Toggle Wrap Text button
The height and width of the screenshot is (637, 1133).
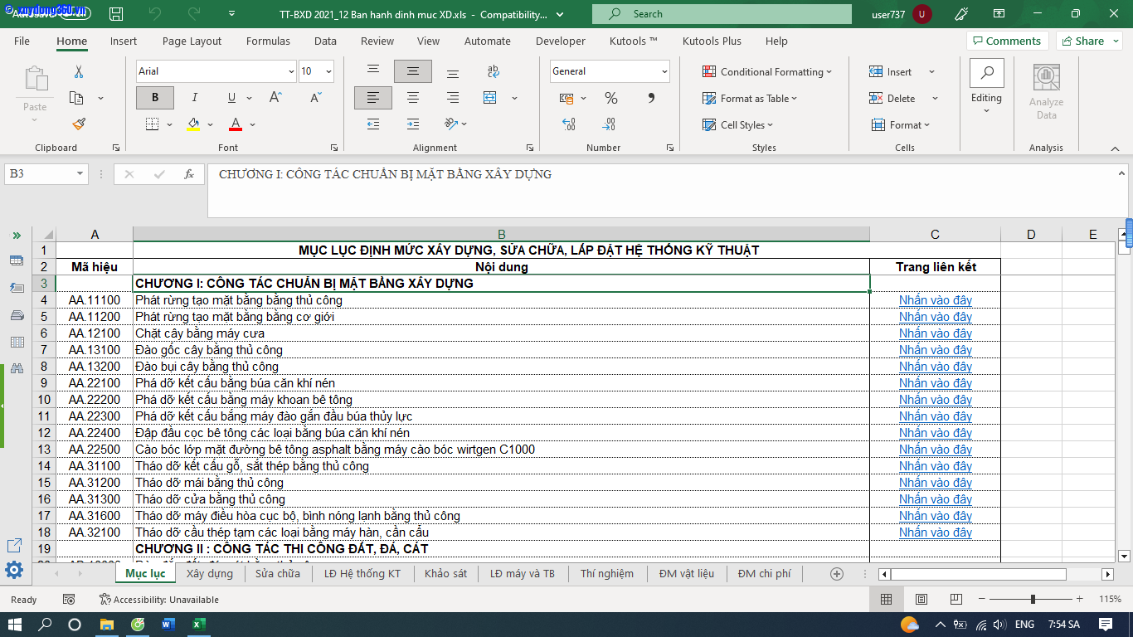point(494,71)
